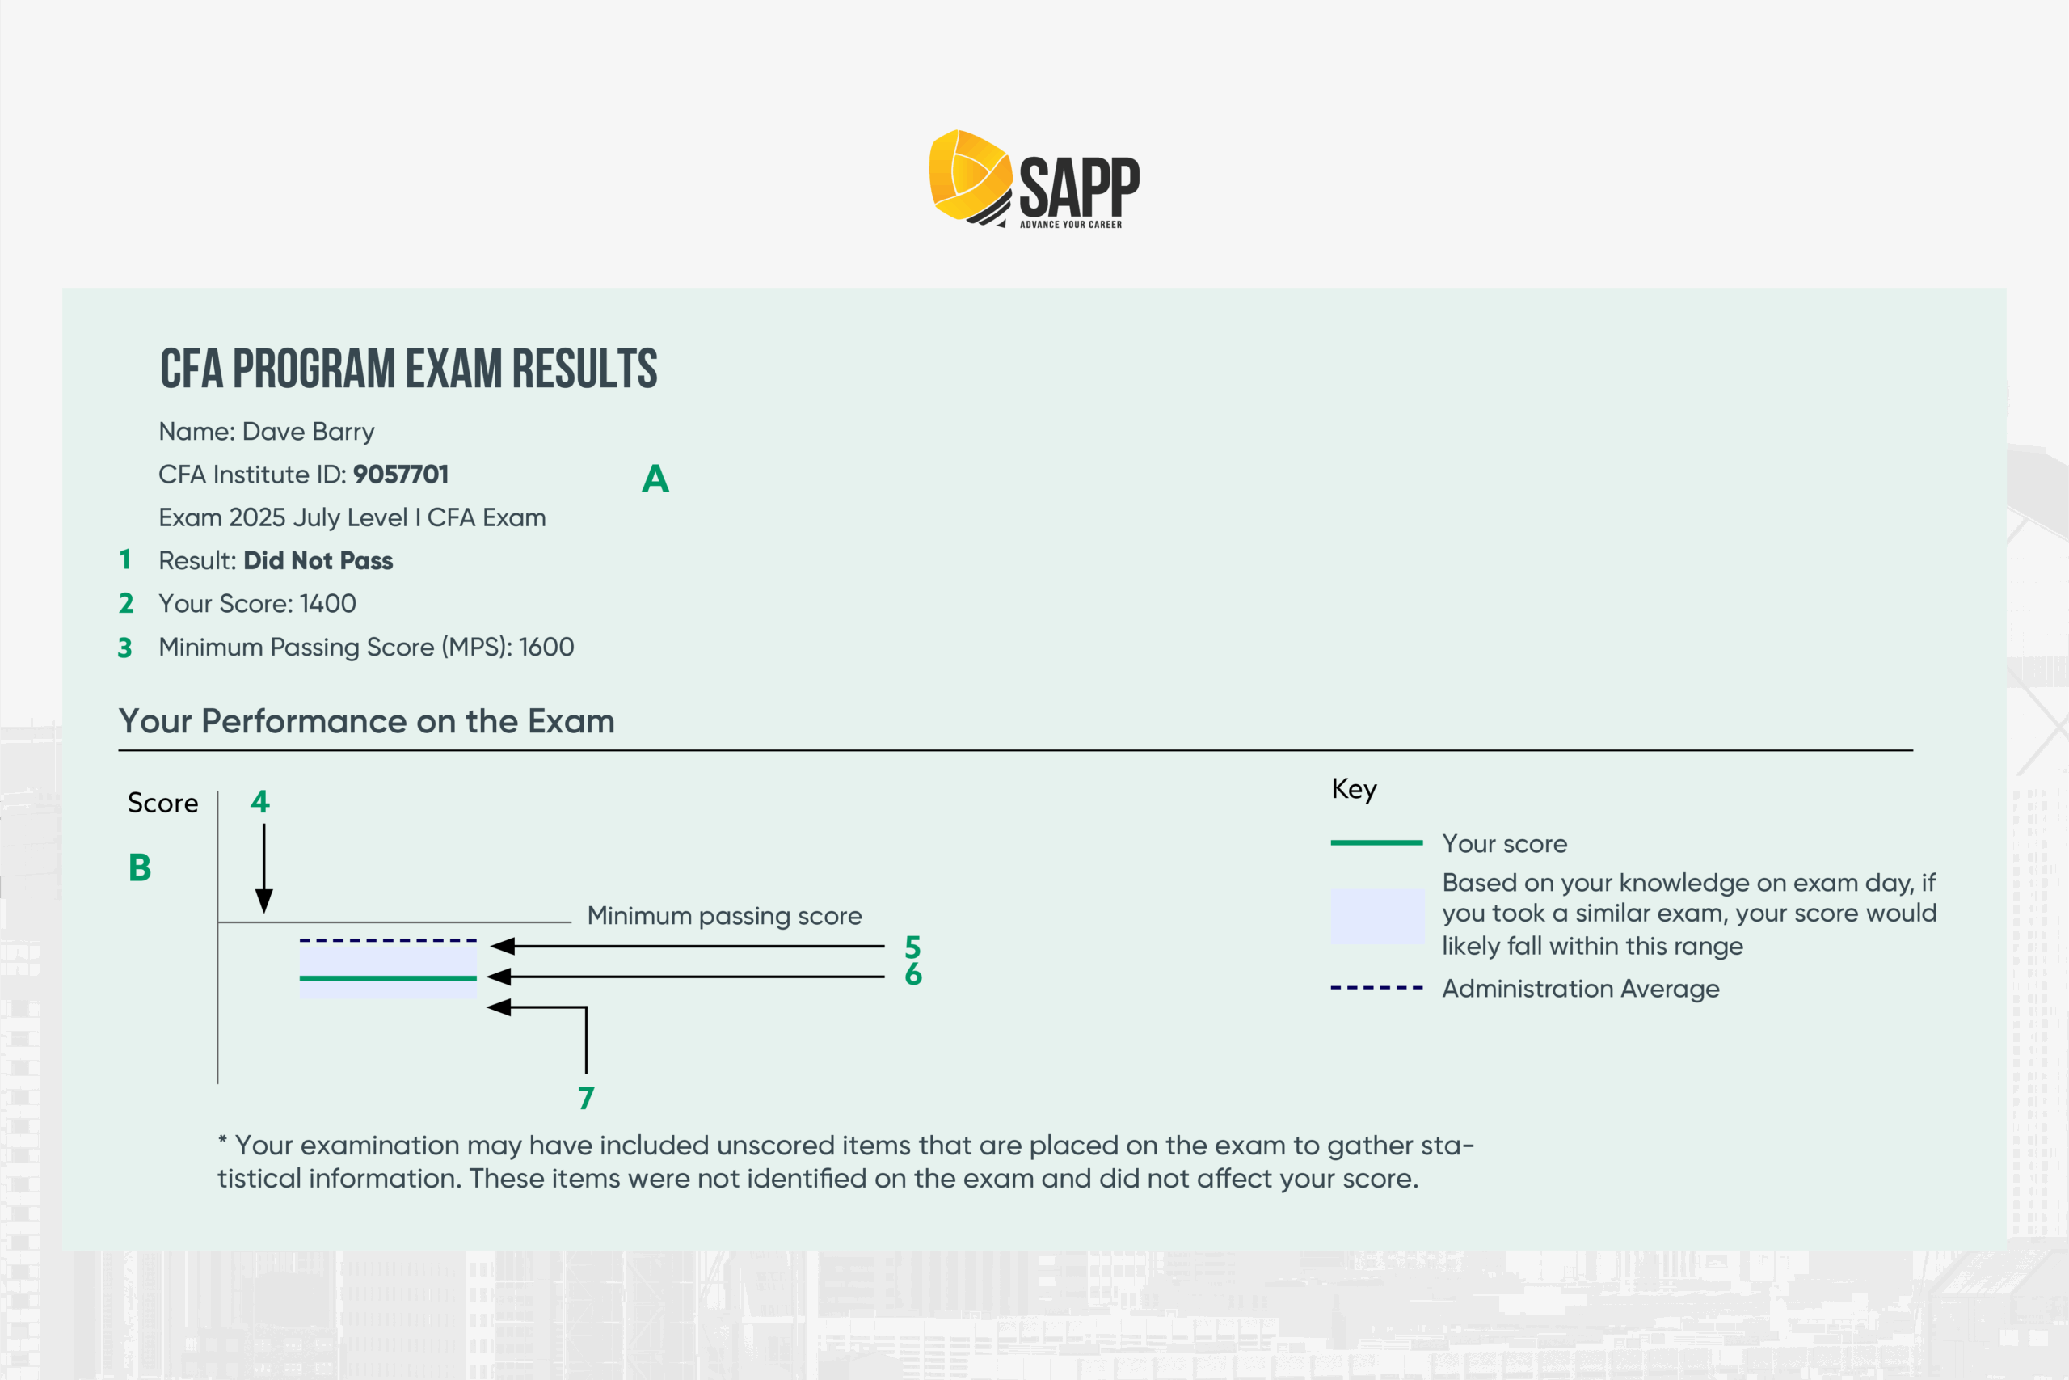Screen dimensions: 2069x1380
Task: Click the SAPP logo at the top
Action: [x=1034, y=179]
